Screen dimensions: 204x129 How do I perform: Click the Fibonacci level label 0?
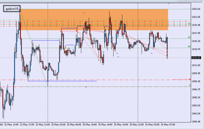point(190,85)
